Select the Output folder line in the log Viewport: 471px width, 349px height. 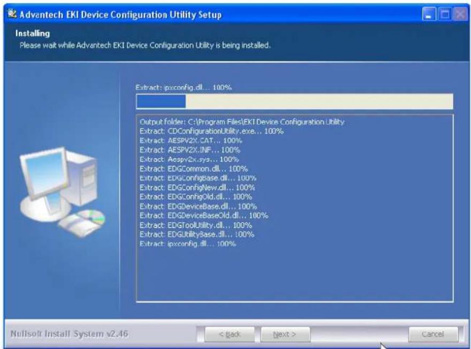pos(242,122)
